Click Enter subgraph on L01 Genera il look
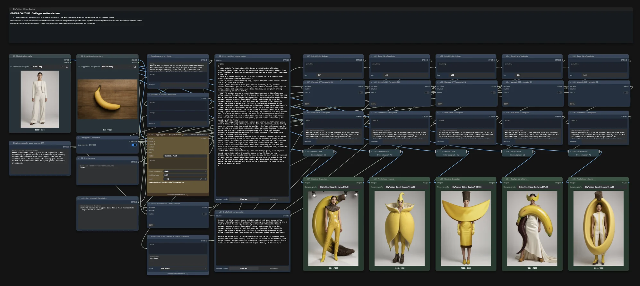This screenshot has width=640, height=286. pyautogui.click(x=318, y=155)
